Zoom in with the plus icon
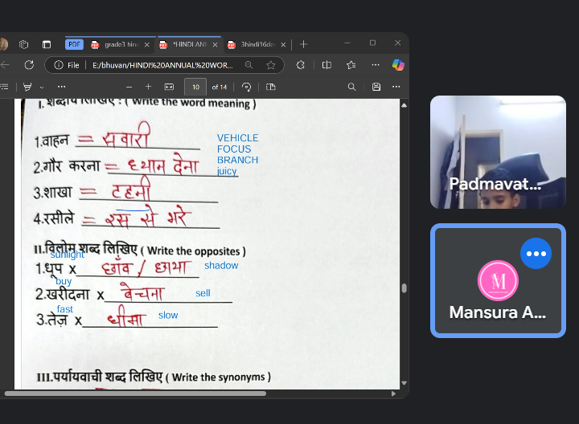The height and width of the screenshot is (424, 579). point(148,87)
